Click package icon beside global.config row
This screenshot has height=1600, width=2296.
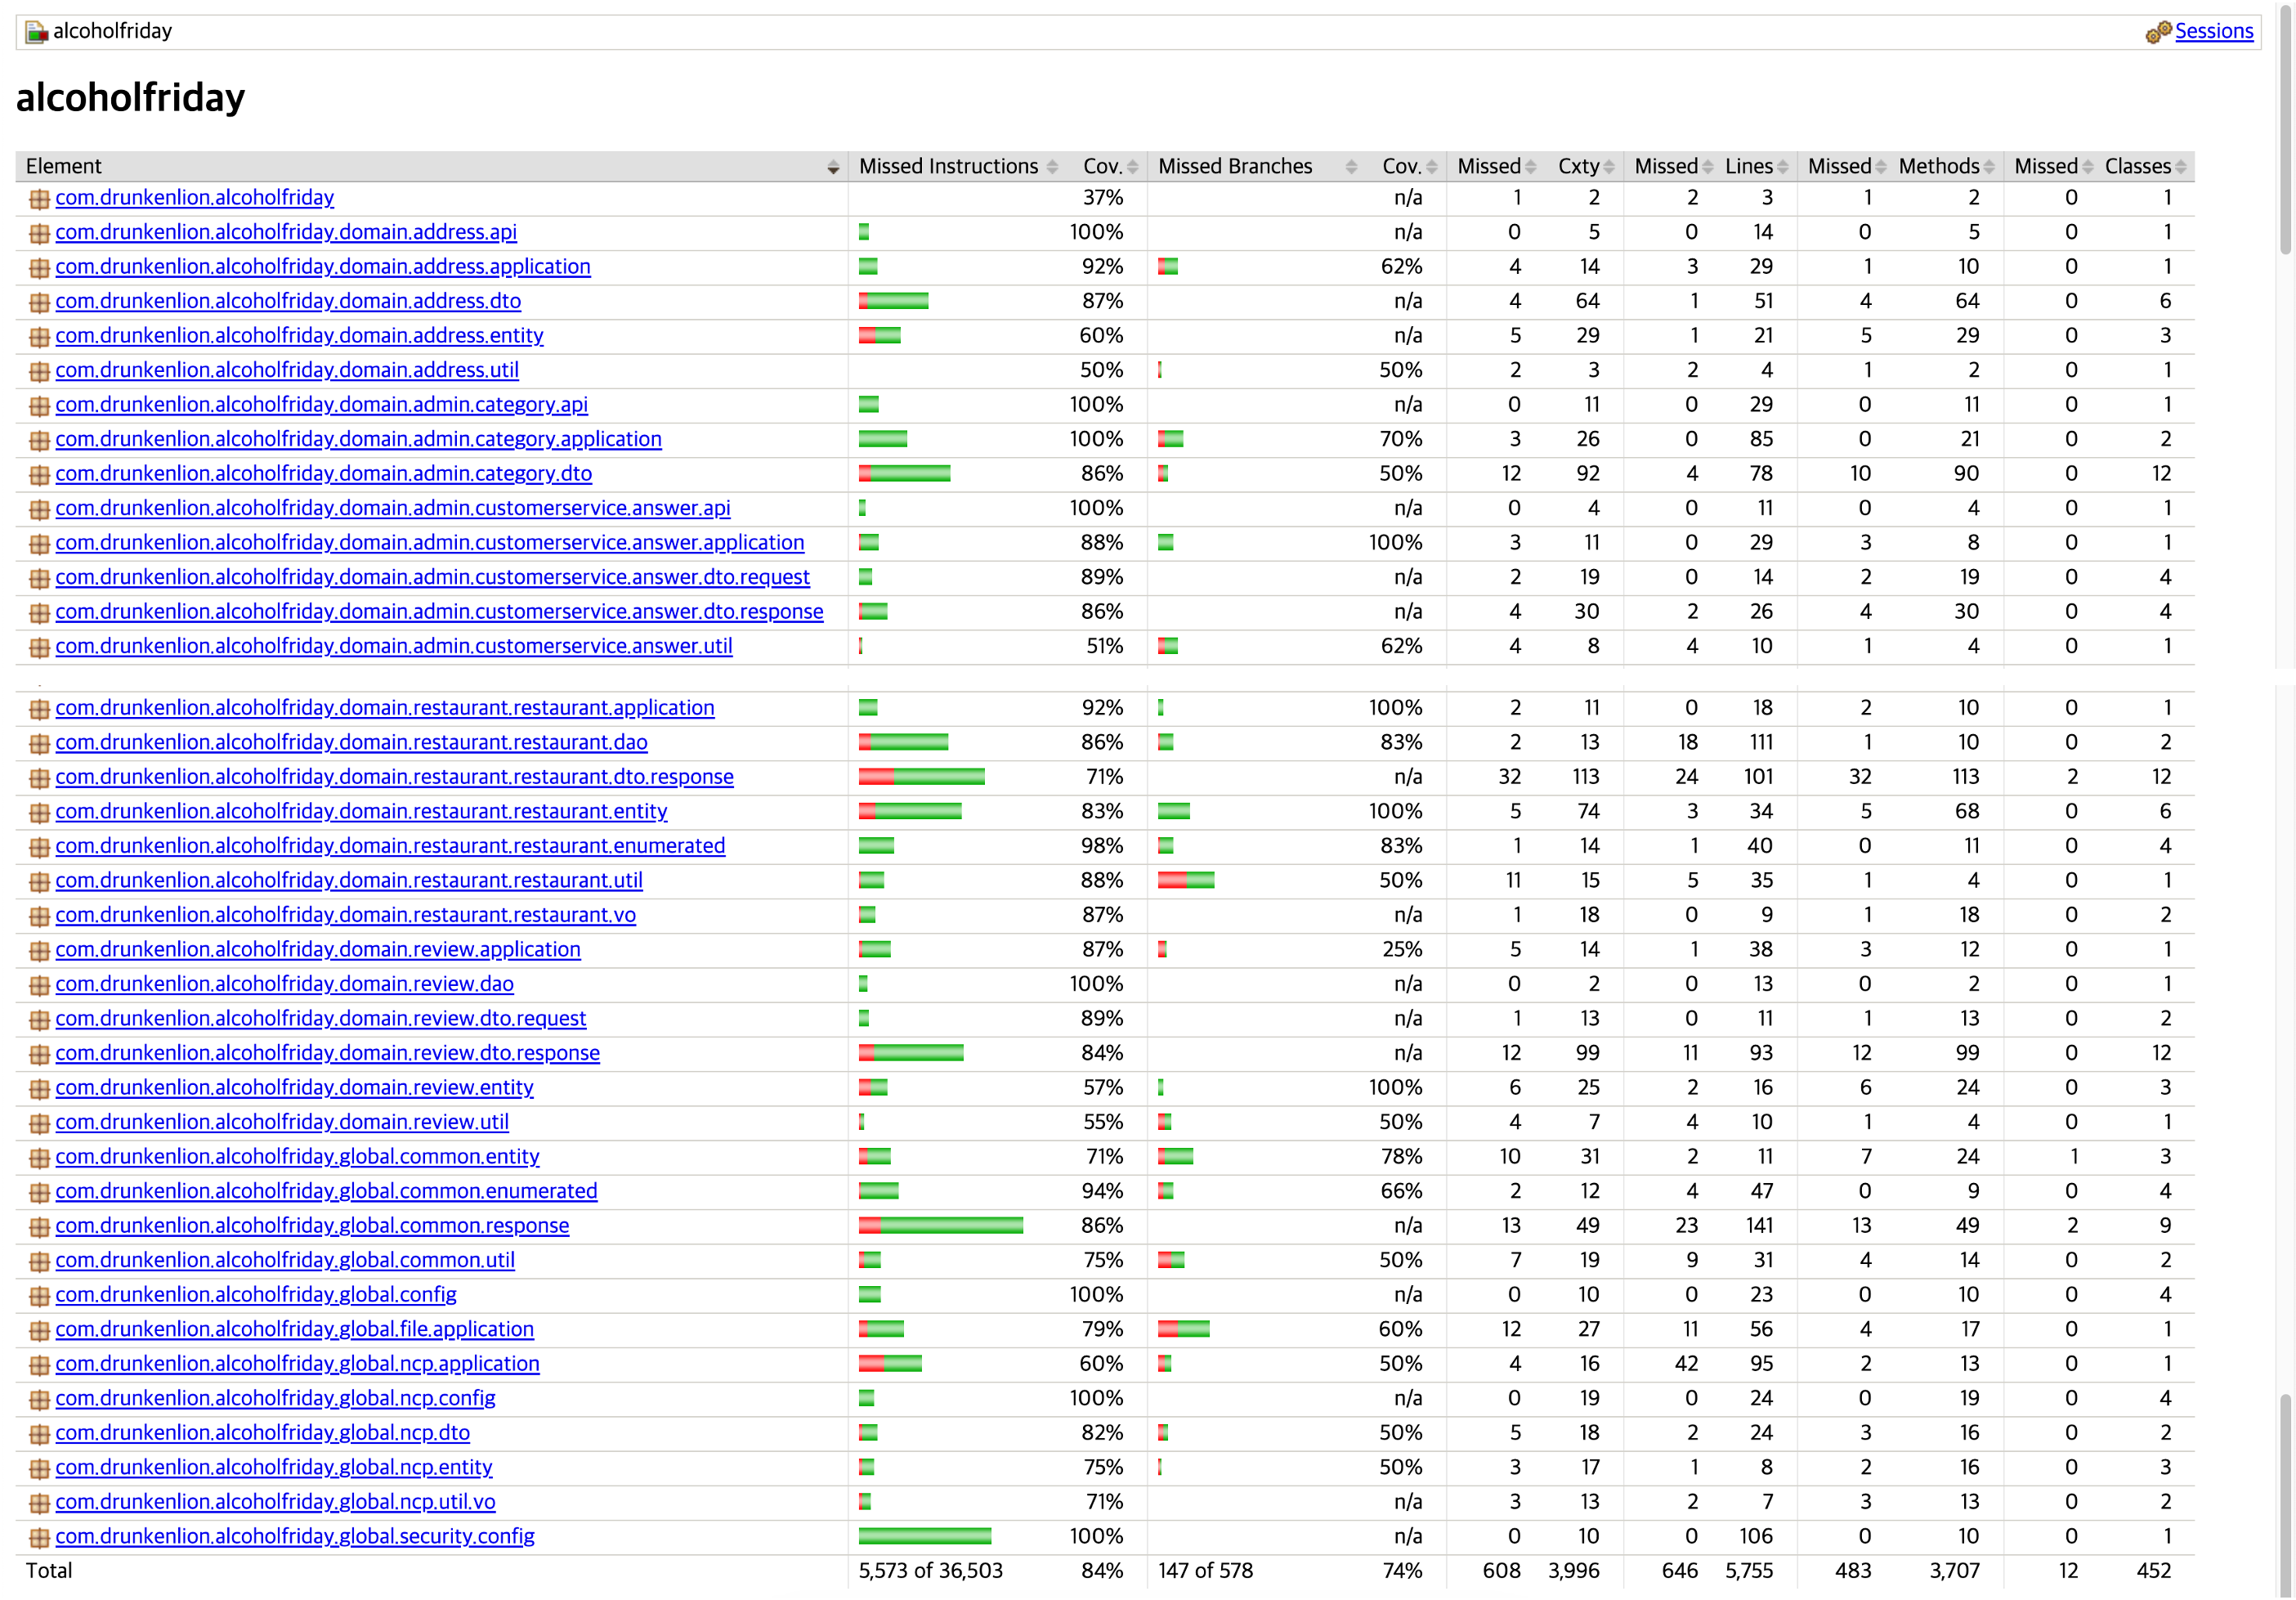click(x=40, y=1296)
